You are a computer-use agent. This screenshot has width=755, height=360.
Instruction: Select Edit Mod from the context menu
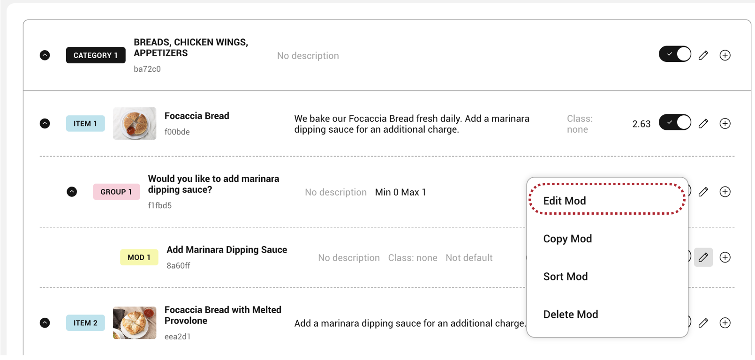coord(565,201)
